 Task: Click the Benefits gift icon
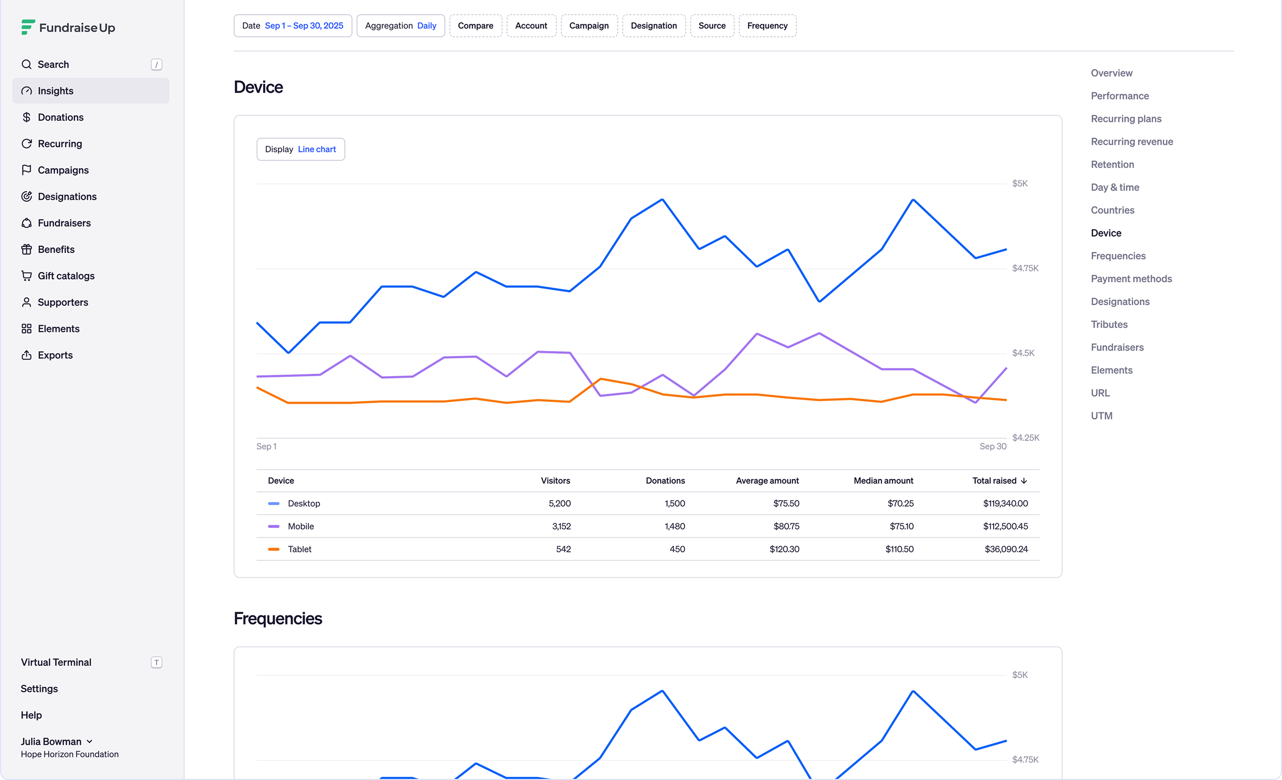click(x=26, y=249)
